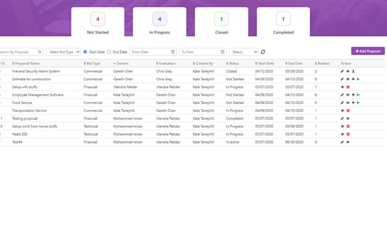
Task: Start the Food Service proposal
Action: pyautogui.click(x=359, y=103)
